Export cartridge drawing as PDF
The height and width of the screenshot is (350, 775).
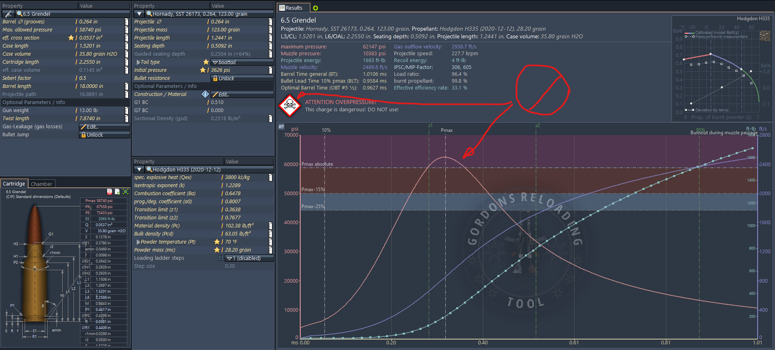110,192
